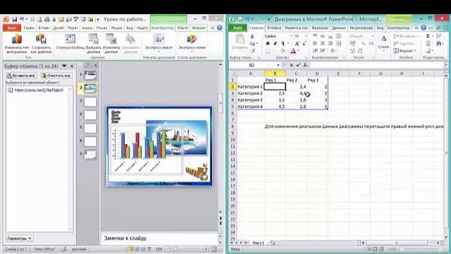This screenshot has height=254, width=451.
Task: Click Cancel entry X in formula bar
Action: (x=291, y=65)
